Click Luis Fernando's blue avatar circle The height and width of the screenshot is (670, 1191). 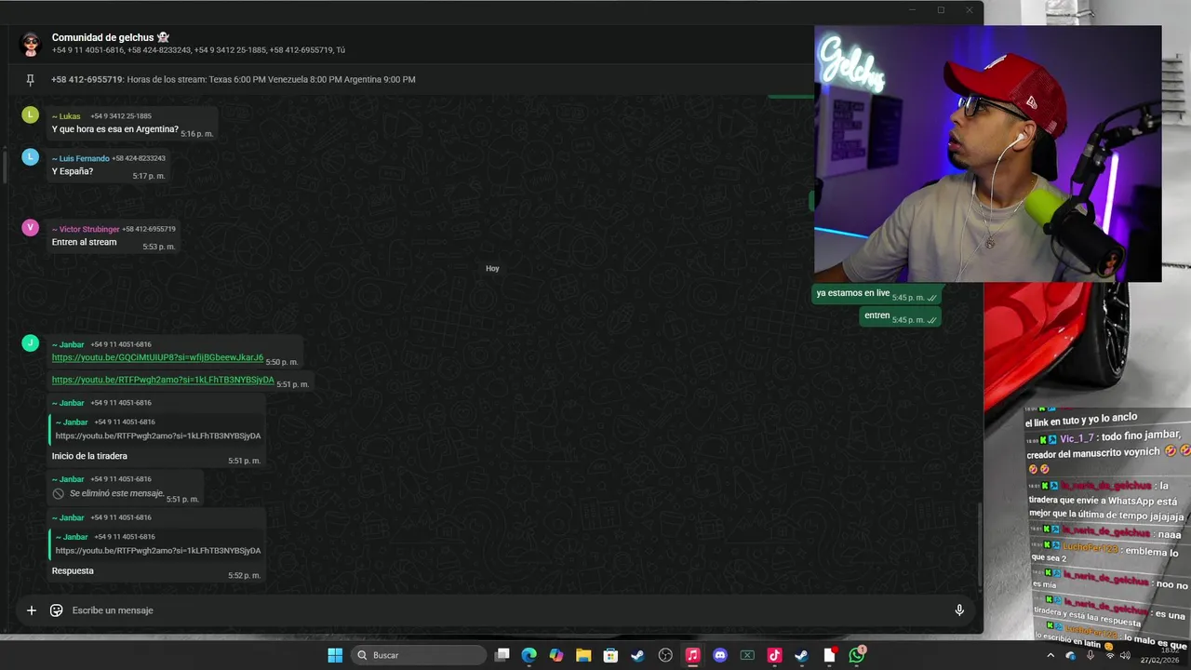coord(31,157)
